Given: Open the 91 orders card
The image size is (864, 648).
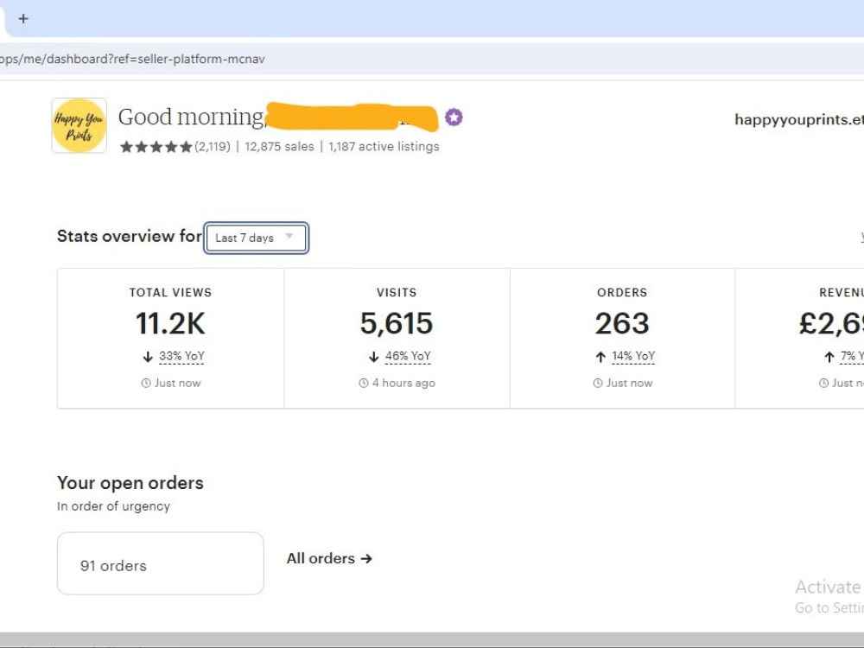Looking at the screenshot, I should [161, 563].
